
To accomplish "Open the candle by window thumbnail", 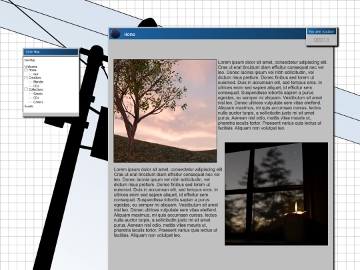I will click(x=276, y=194).
